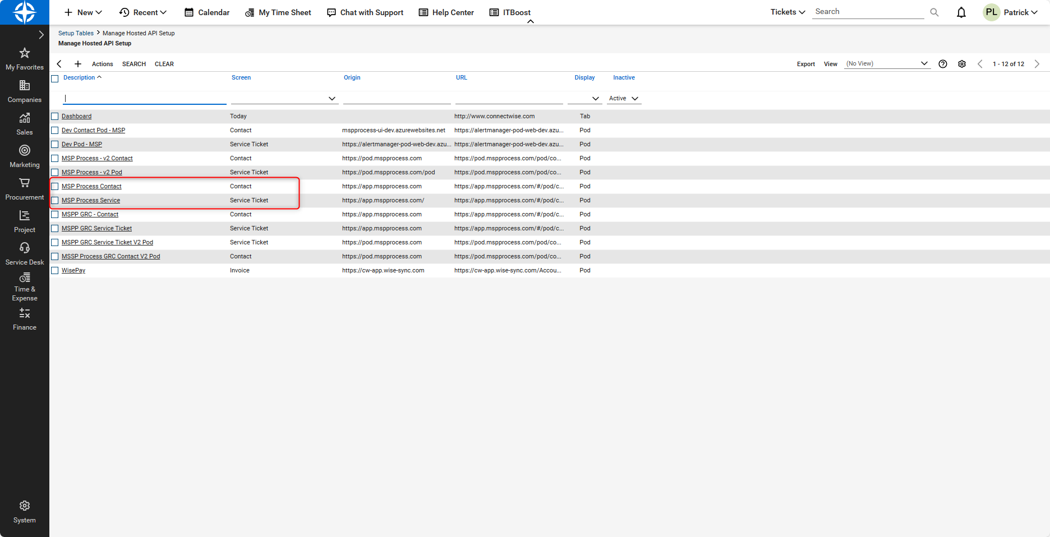
Task: Check the Dashboard row checkbox
Action: [x=55, y=117]
